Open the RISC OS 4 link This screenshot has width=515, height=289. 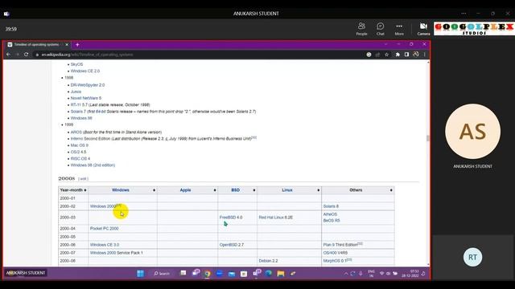pos(80,159)
